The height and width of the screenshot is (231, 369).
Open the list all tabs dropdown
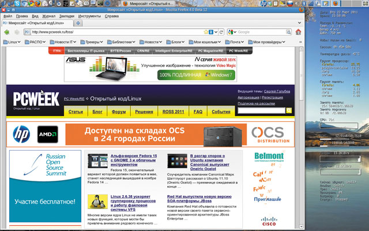coord(299,23)
